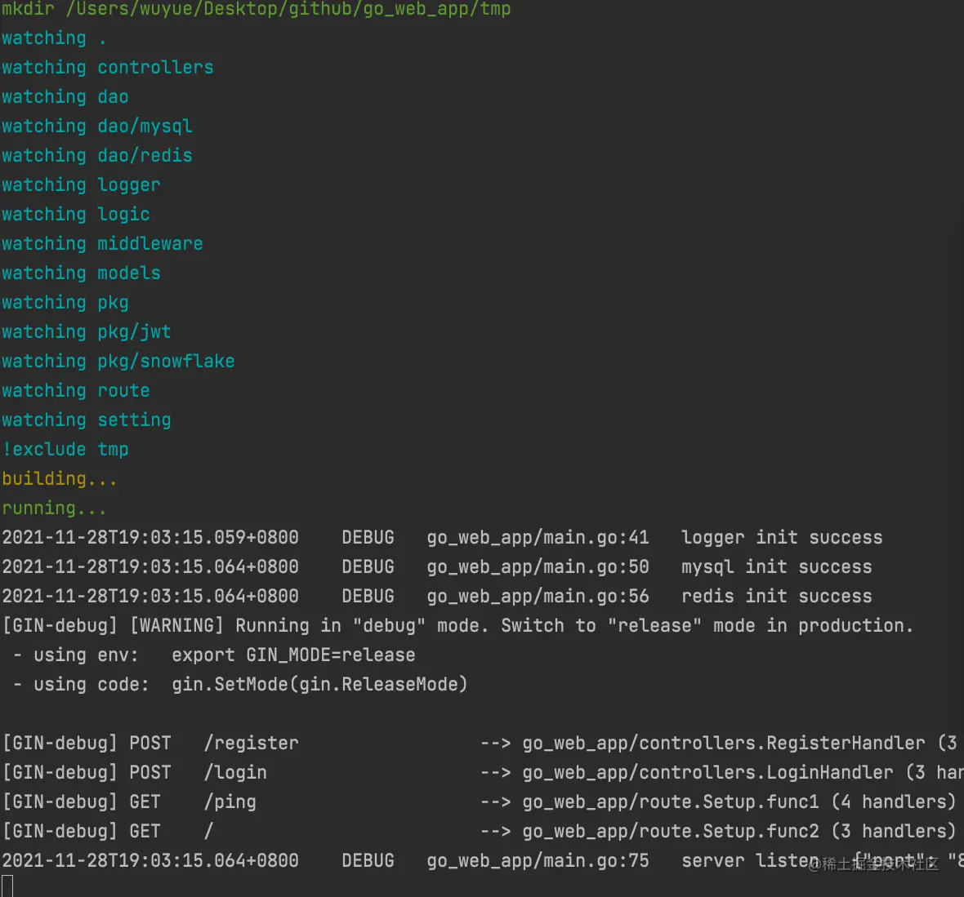Image resolution: width=964 pixels, height=897 pixels.
Task: Click the '!exclude tmp' line
Action: (65, 450)
